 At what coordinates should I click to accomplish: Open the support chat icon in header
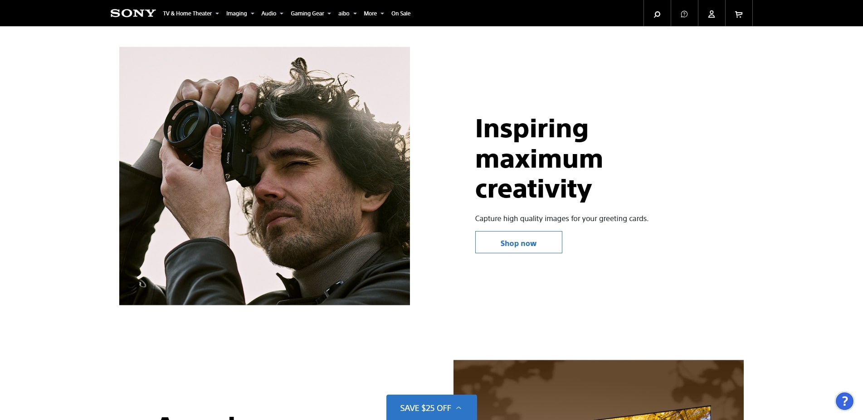click(x=684, y=14)
